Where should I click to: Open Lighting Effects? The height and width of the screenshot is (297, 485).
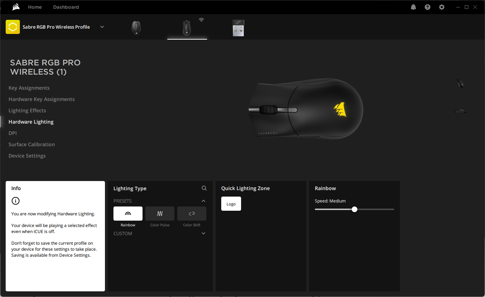(27, 111)
